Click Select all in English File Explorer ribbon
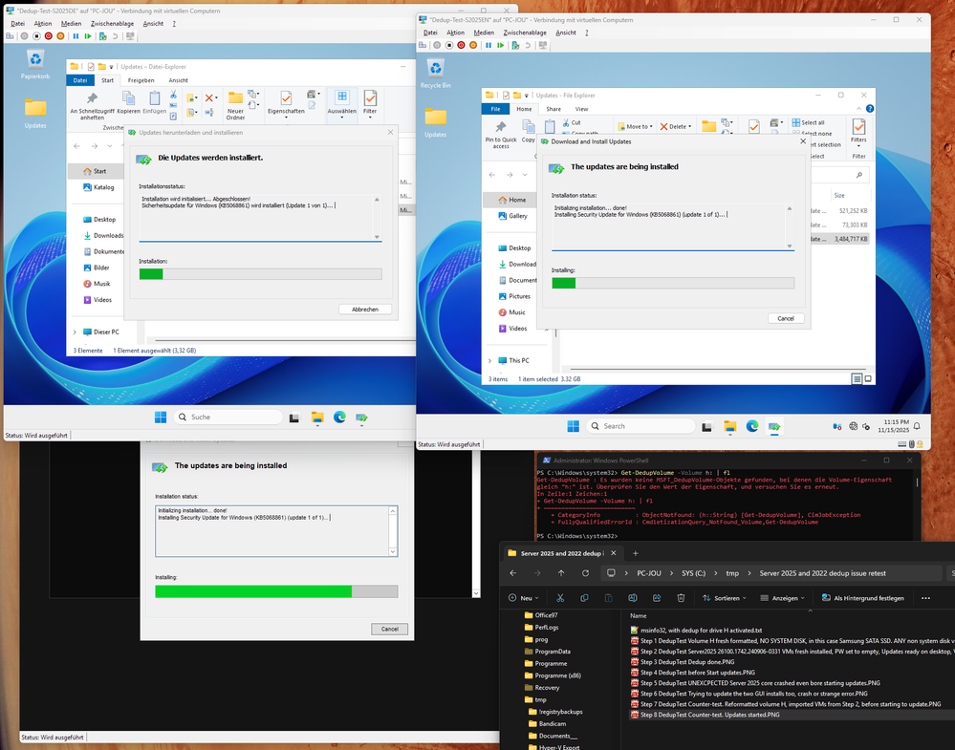 tap(808, 122)
